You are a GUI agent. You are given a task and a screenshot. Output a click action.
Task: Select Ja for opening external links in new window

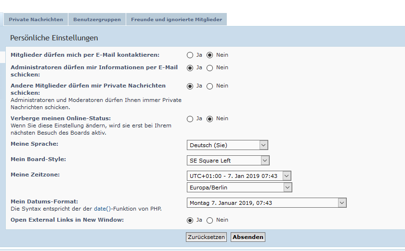coord(190,220)
